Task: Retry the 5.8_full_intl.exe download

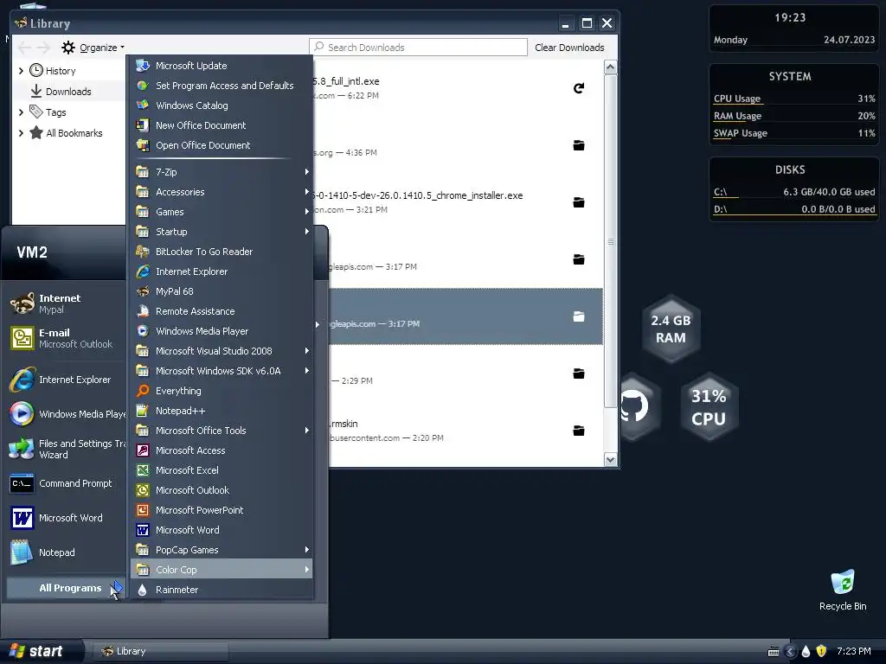Action: (x=579, y=88)
